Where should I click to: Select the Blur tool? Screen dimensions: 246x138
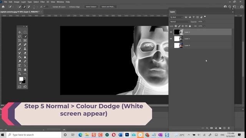pyautogui.click(x=25, y=57)
